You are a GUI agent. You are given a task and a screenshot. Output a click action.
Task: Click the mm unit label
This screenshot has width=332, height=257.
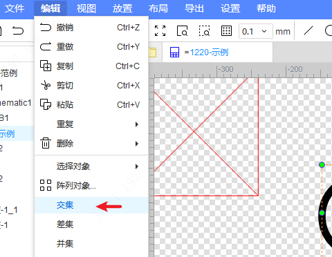click(x=283, y=31)
